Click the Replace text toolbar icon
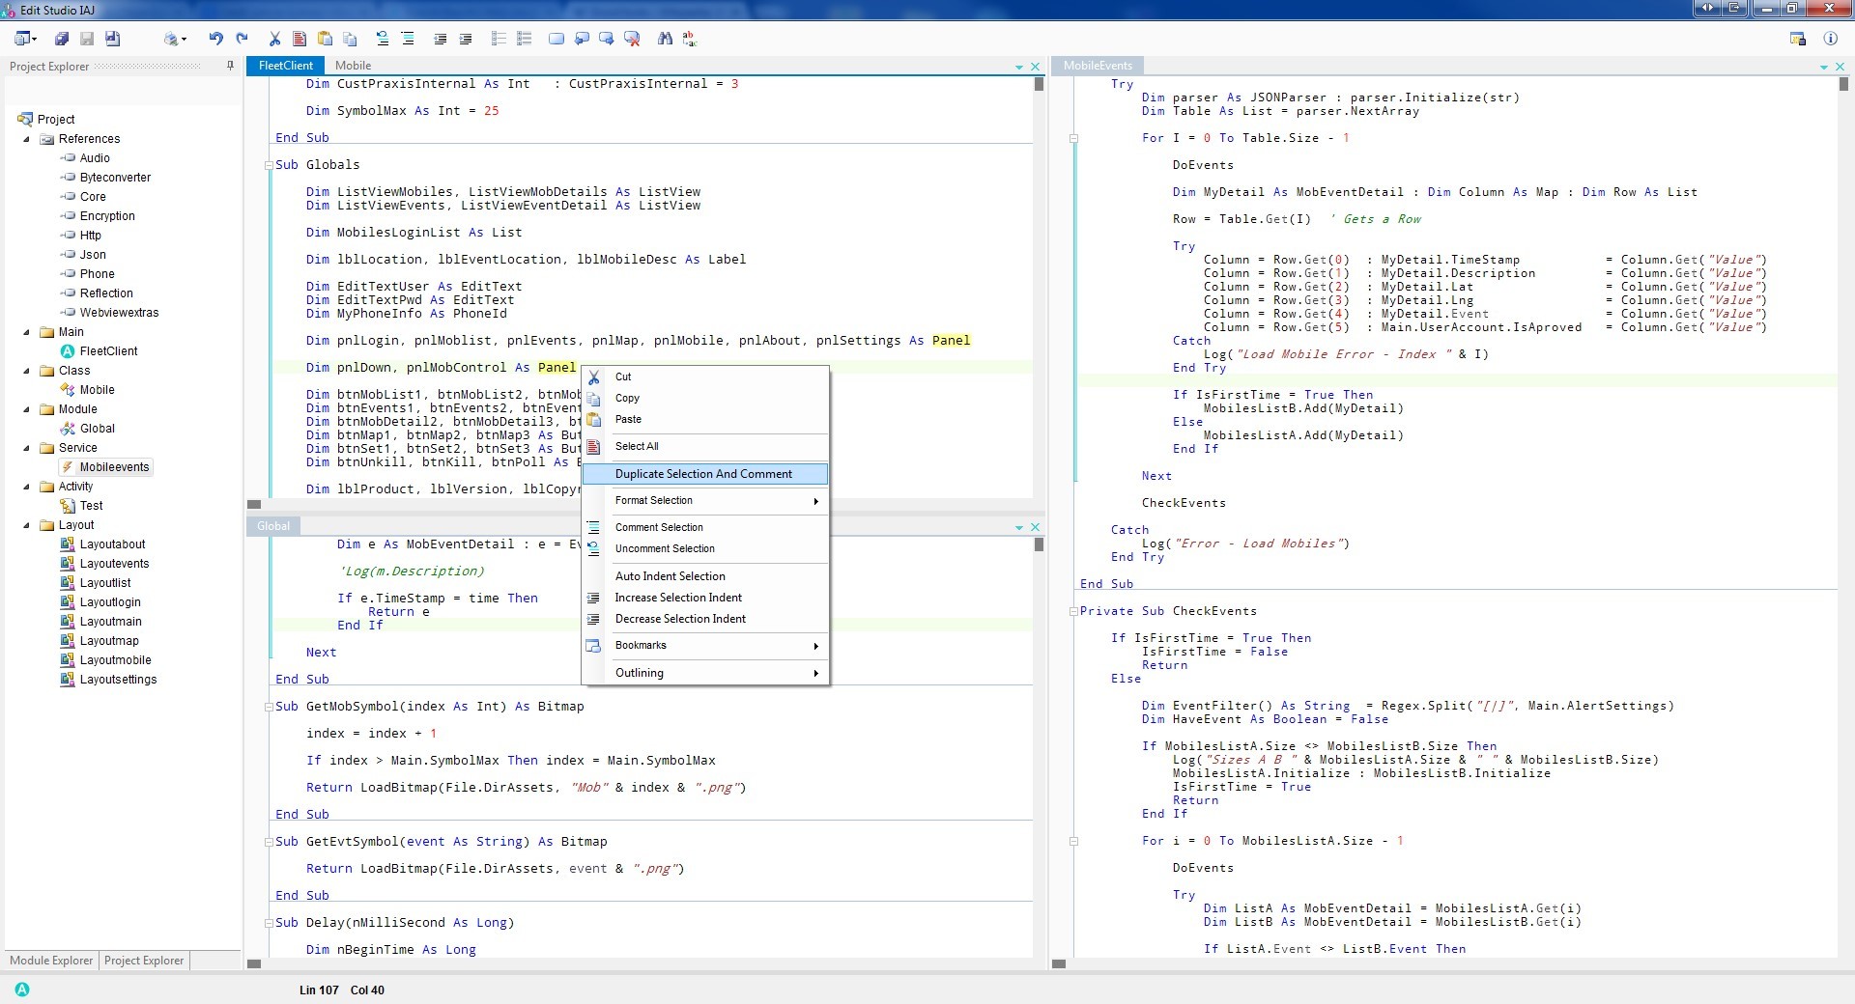Screen dimensions: 1855x1004 tap(690, 39)
